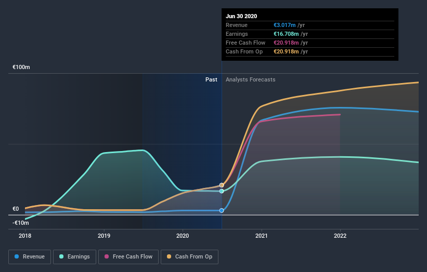Screen dimensions: 427x272
Task: Click the Earnings row label in tooltip
Action: click(x=237, y=34)
